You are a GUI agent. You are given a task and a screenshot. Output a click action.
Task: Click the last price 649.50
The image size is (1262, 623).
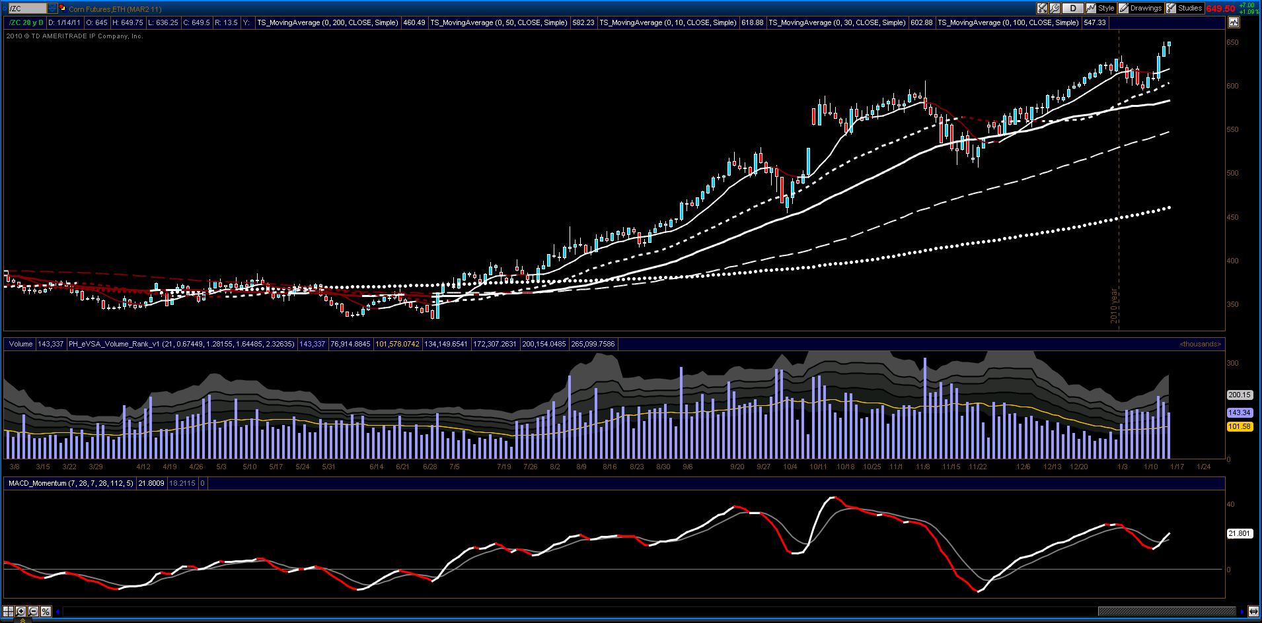pos(1220,9)
